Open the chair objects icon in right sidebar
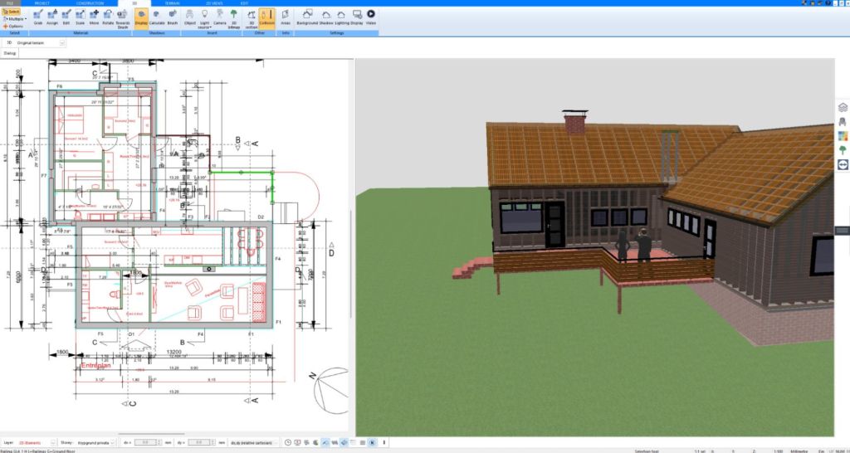850x453 pixels. 843,122
